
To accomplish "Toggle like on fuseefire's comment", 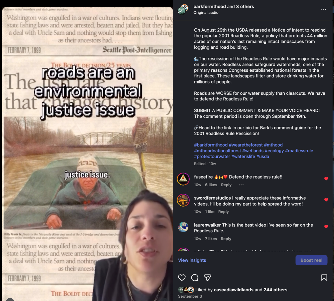I will point(326,179).
